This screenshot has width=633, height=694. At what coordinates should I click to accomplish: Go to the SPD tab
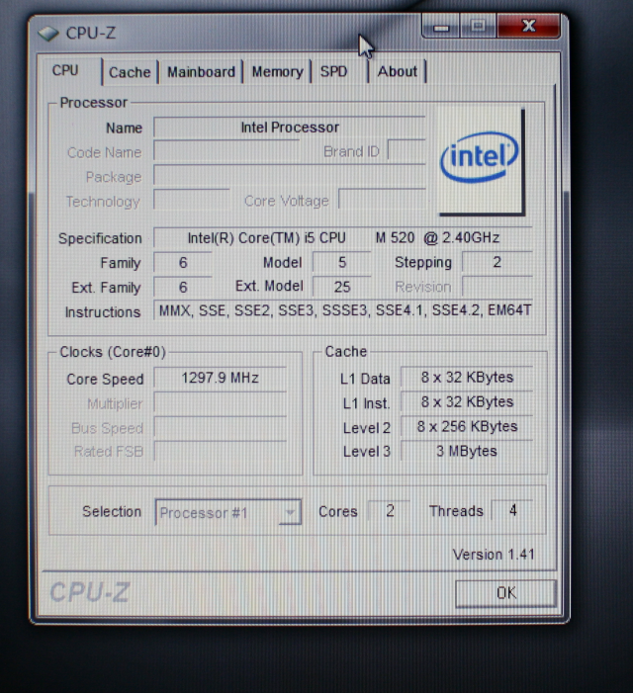334,72
